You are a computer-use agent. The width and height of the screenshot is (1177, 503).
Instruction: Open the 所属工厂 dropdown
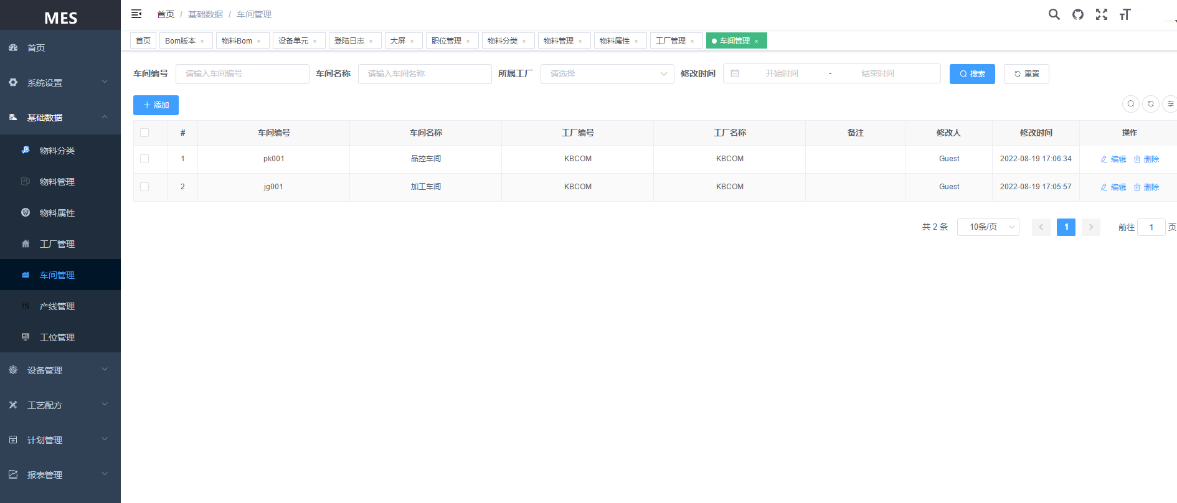(x=607, y=73)
